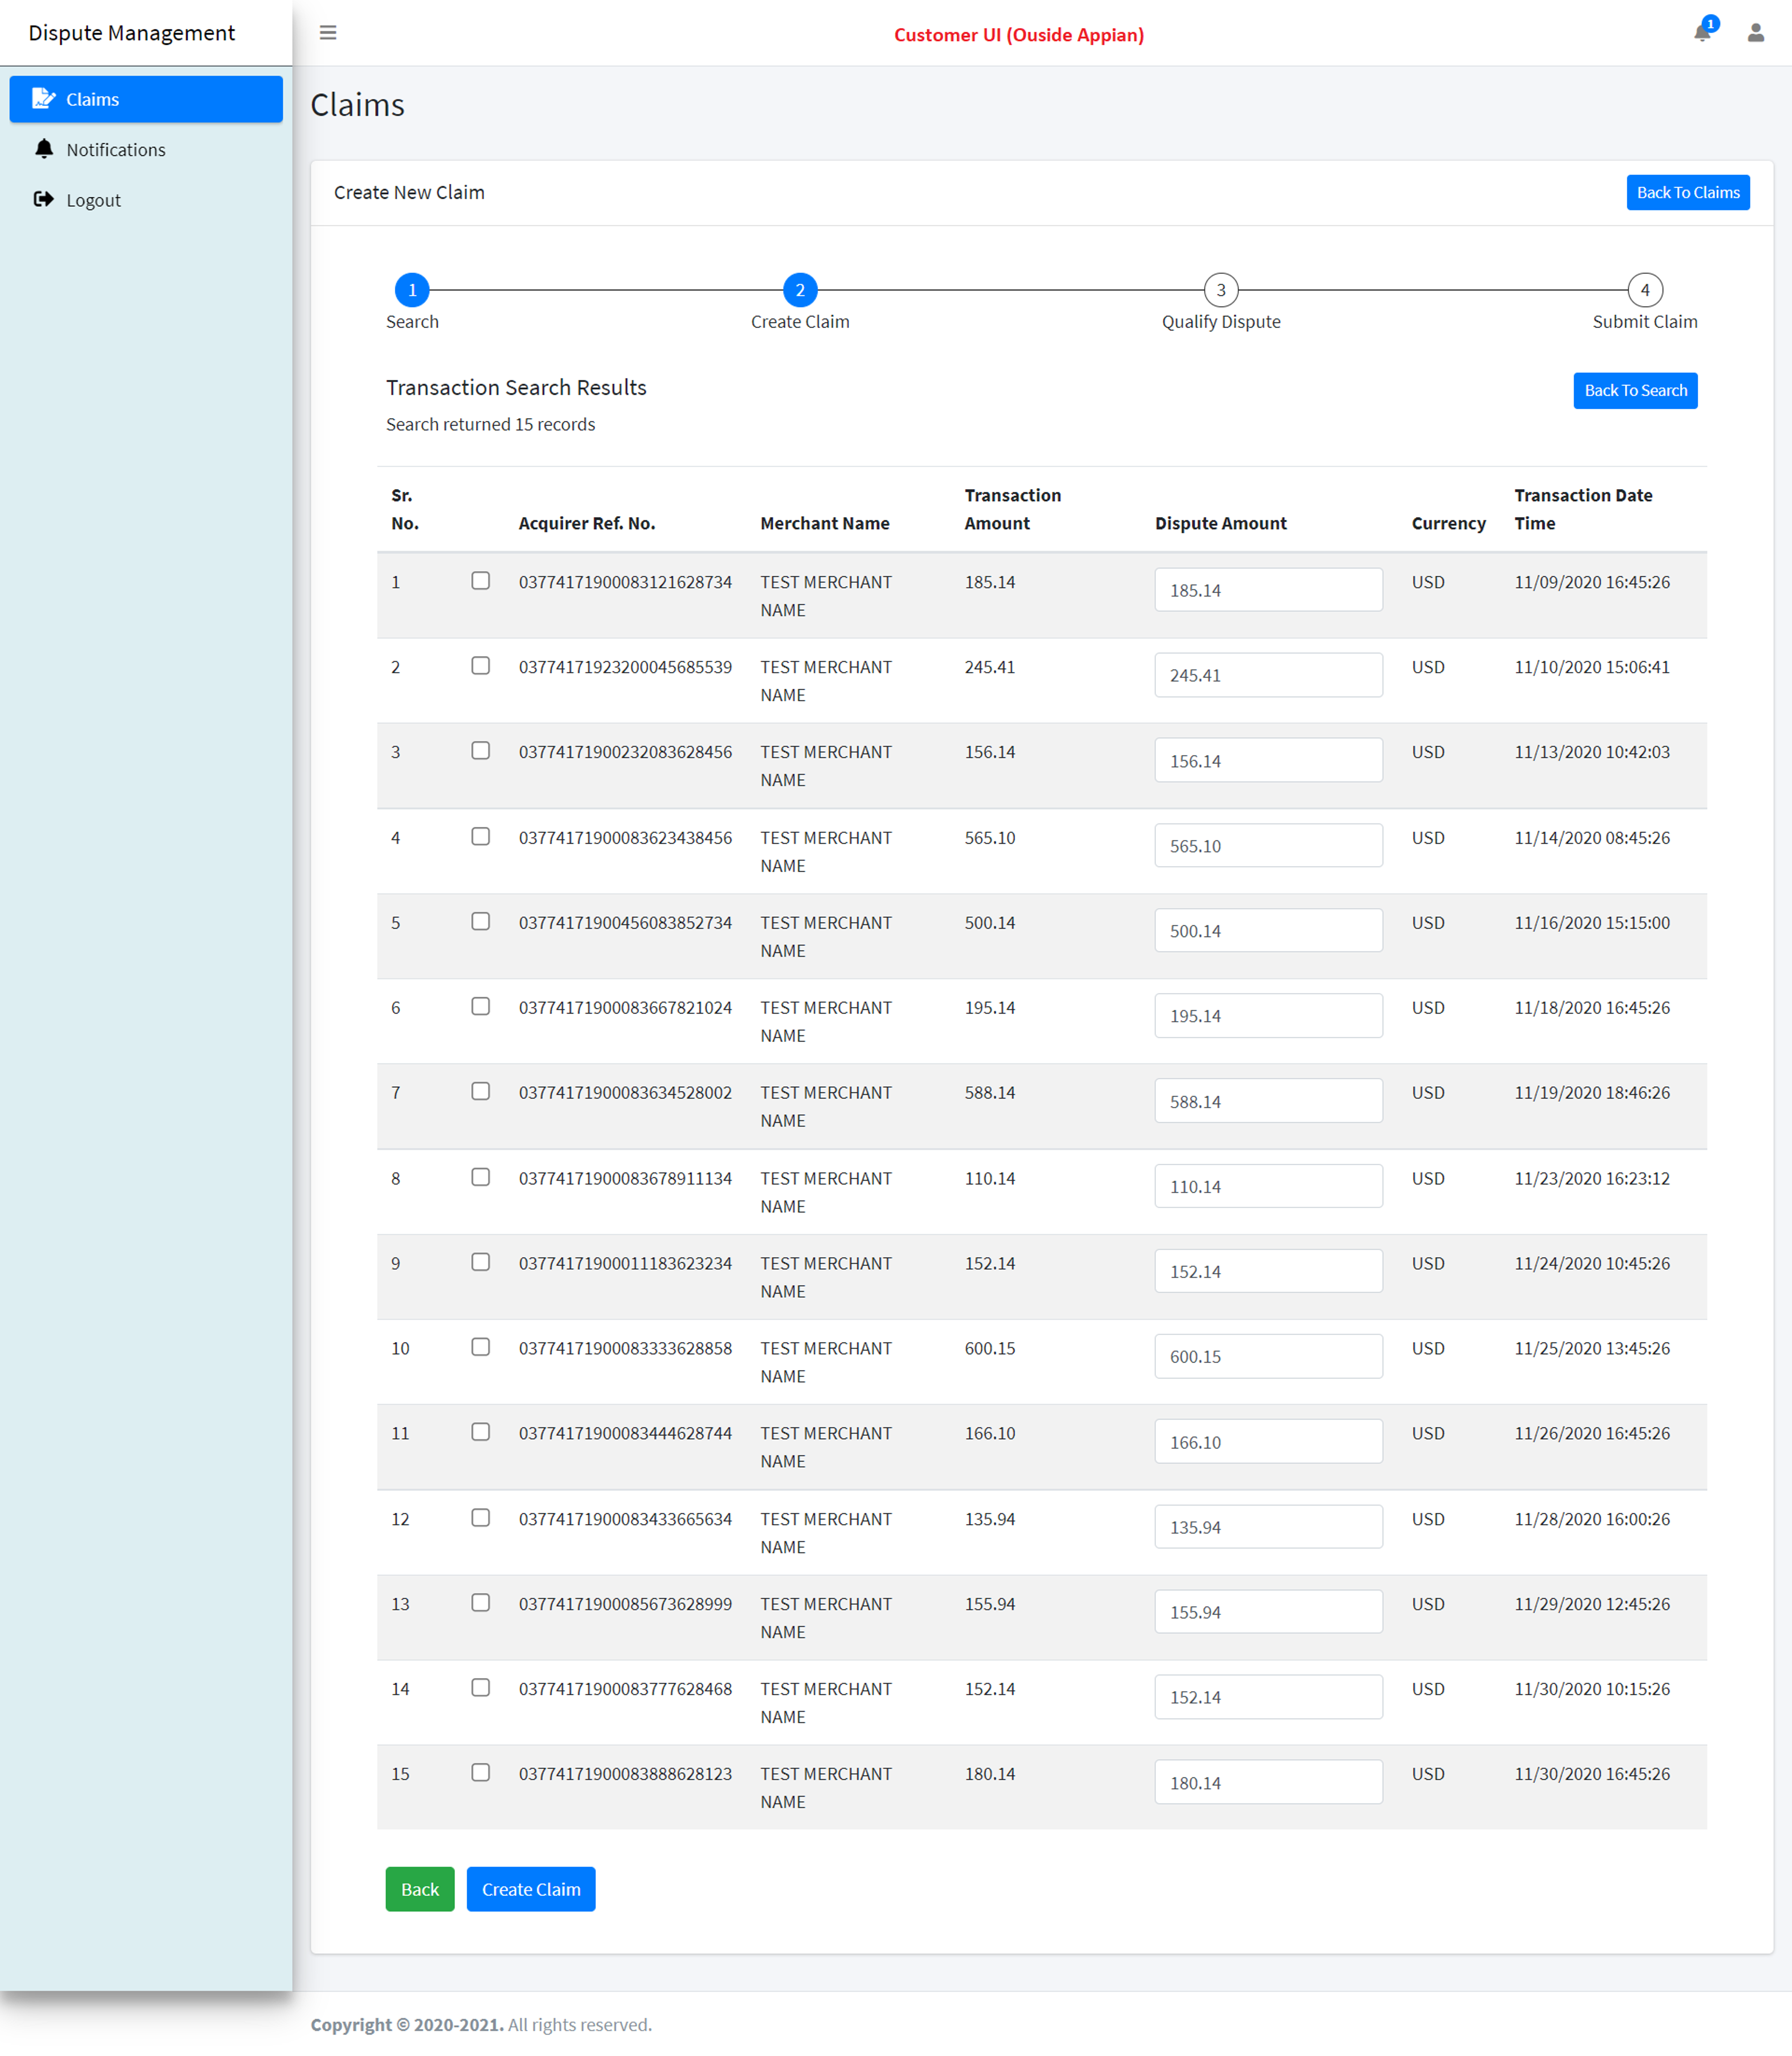Click Dispute Amount field showing 500.14
The image size is (1792, 2056).
pos(1268,931)
